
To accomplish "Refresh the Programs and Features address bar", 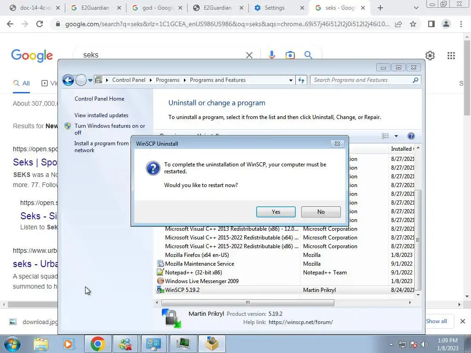I will coord(301,80).
